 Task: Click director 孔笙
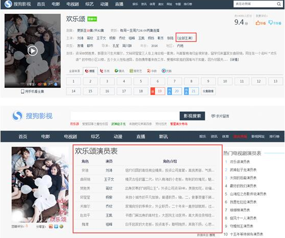(116, 46)
